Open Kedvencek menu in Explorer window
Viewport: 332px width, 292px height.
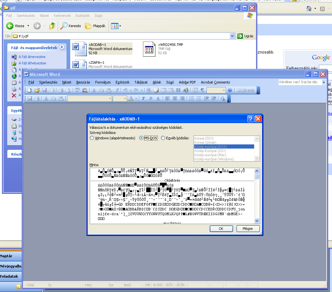(62, 16)
